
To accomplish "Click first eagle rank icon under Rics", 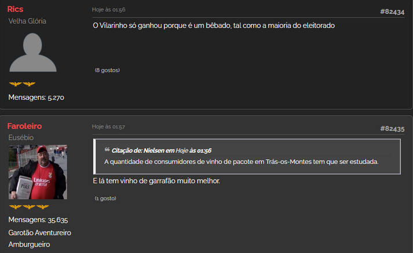I will click(16, 84).
